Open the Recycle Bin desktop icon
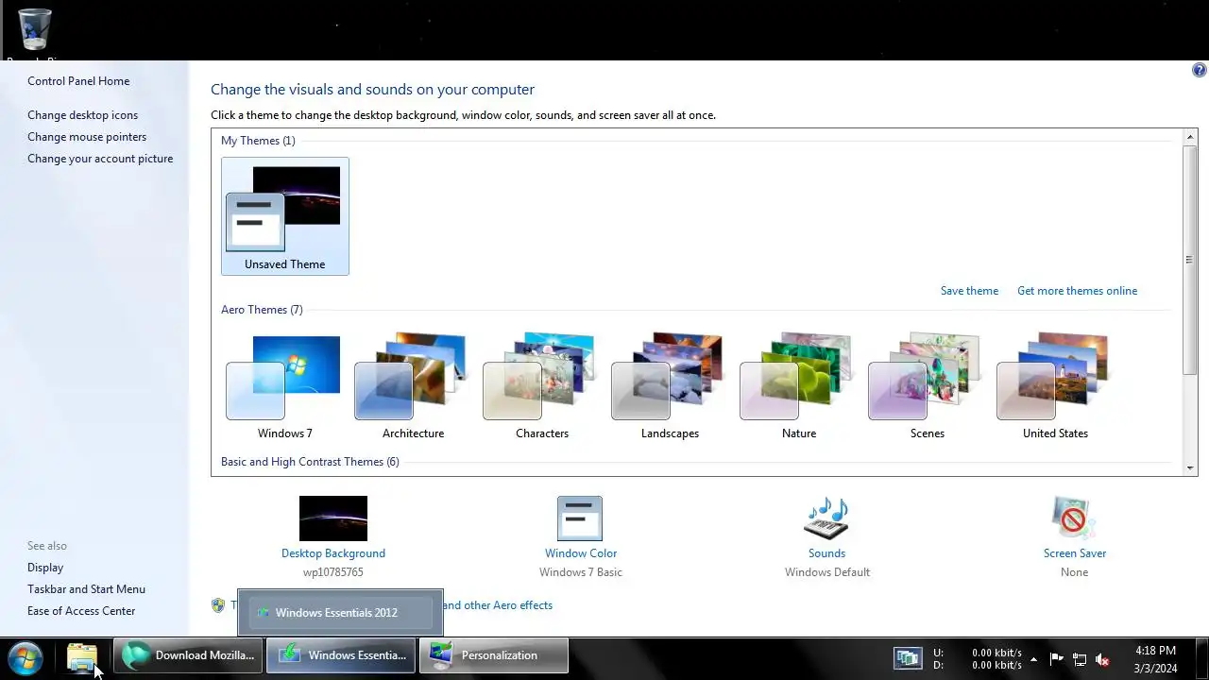The width and height of the screenshot is (1209, 680). point(35,30)
